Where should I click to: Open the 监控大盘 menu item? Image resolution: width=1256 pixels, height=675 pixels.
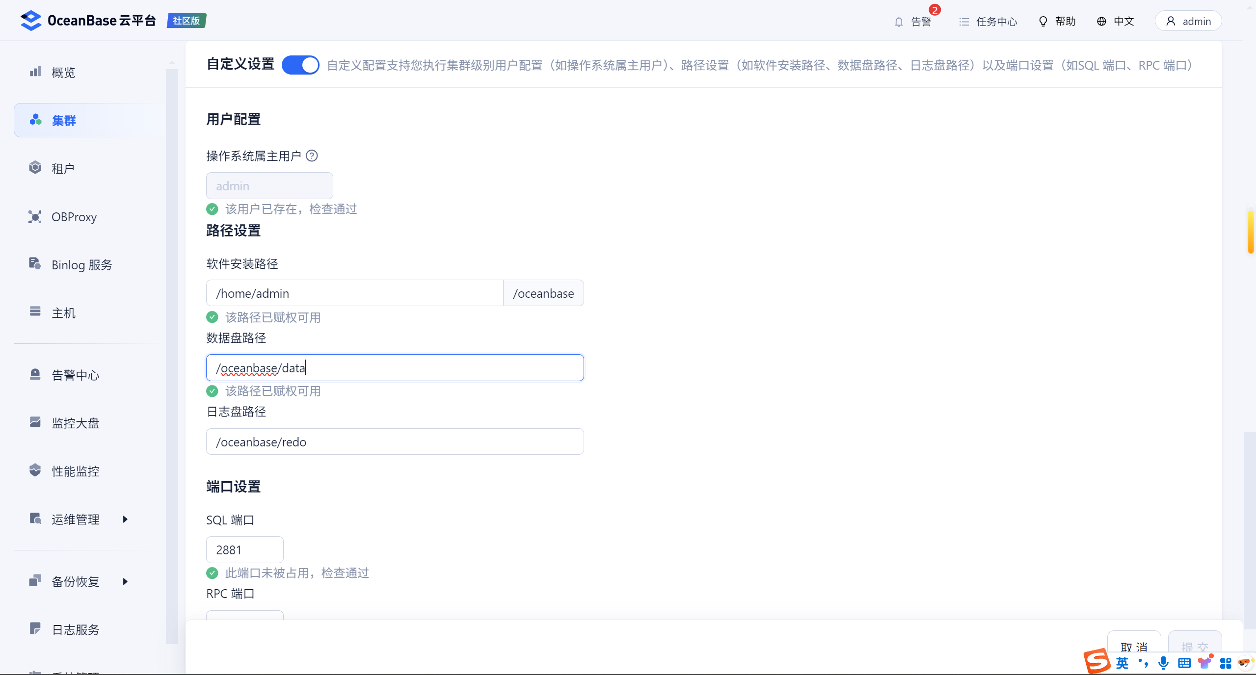tap(76, 423)
